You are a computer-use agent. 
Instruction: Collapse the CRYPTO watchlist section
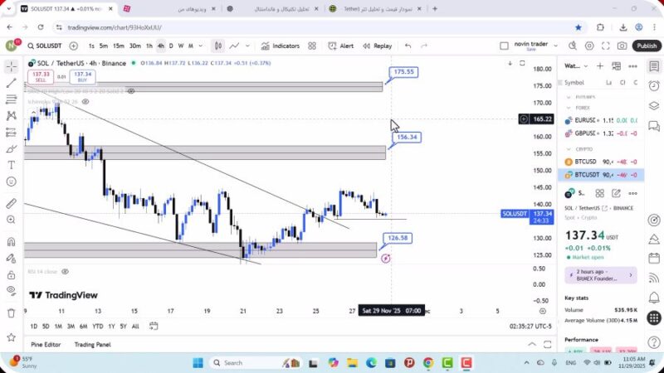569,149
